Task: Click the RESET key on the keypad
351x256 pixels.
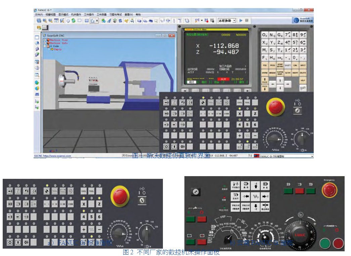Action: (303, 88)
